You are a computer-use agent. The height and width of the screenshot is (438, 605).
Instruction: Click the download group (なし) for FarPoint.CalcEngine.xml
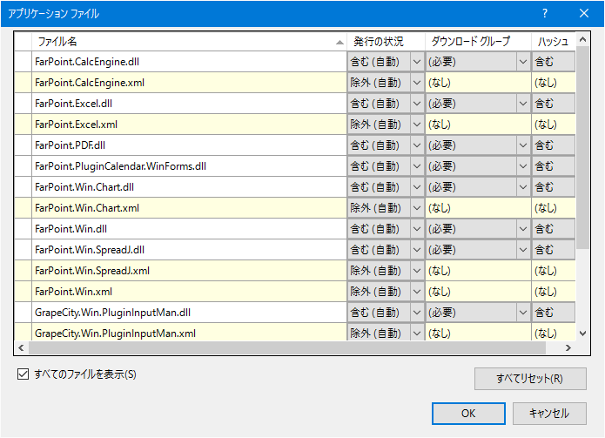coord(479,83)
